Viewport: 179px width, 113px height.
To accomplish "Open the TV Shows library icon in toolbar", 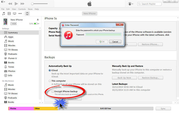I will click(15, 14).
